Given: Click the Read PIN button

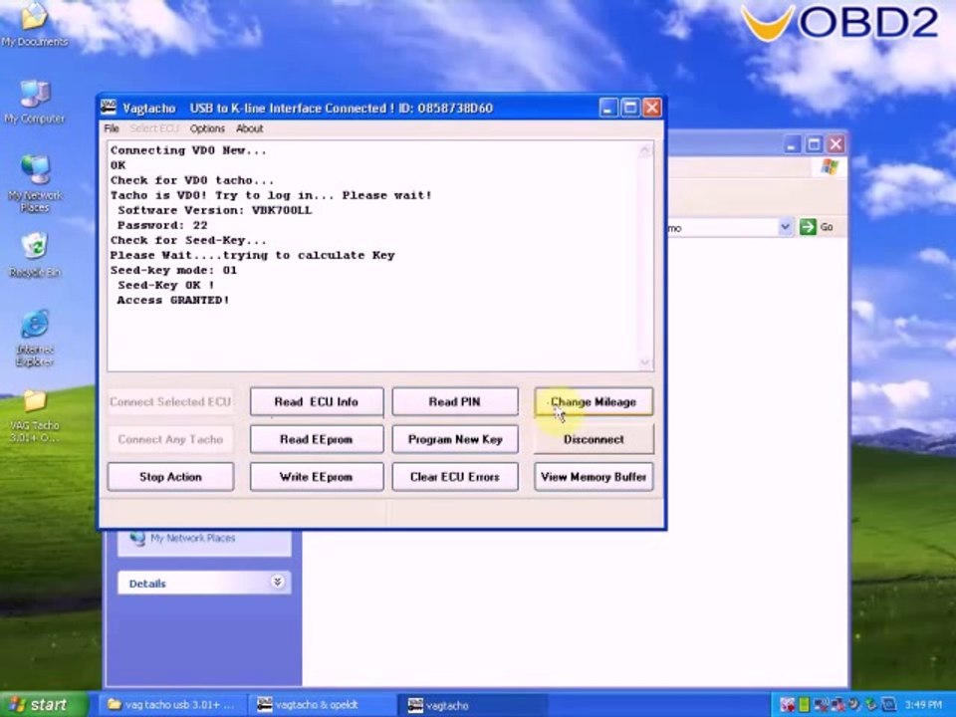Looking at the screenshot, I should pos(455,401).
